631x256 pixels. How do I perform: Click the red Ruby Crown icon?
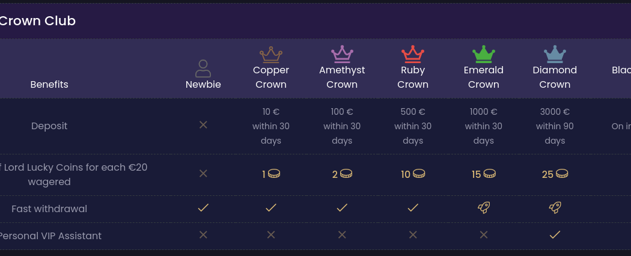[413, 54]
